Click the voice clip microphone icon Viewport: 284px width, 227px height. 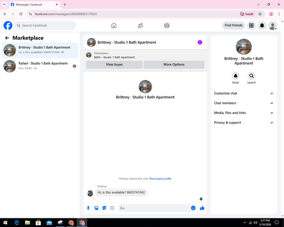click(x=88, y=208)
